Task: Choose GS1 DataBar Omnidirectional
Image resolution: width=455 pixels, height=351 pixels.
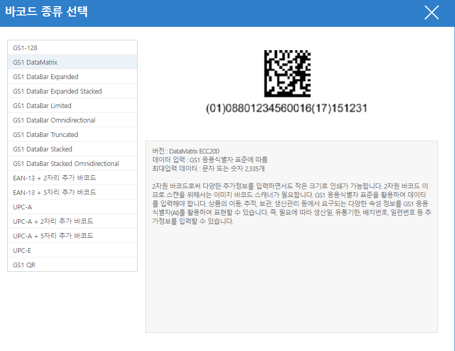Action: tap(72, 120)
